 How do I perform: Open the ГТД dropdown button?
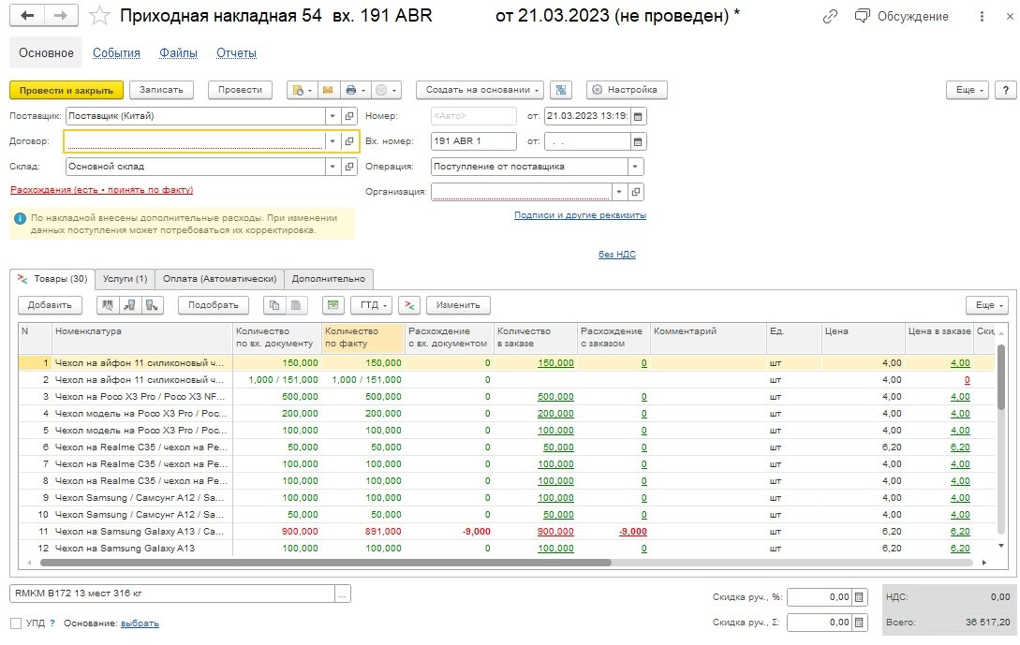[x=371, y=305]
